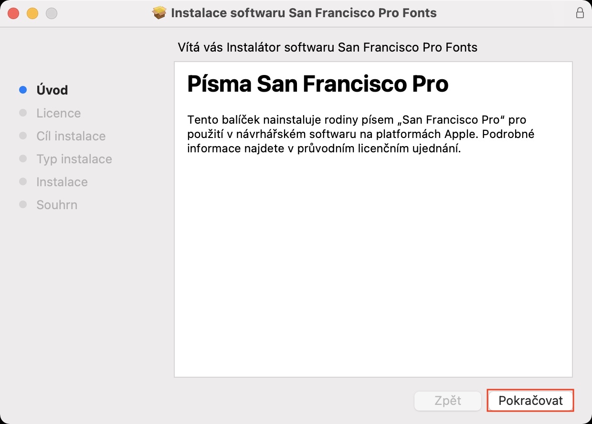Viewport: 592px width, 424px height.
Task: Click the lock icon in title bar
Action: 580,13
